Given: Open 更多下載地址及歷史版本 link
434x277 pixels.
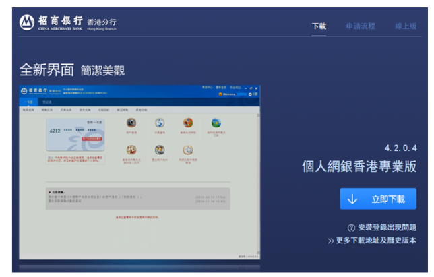Looking at the screenshot, I should (372, 241).
